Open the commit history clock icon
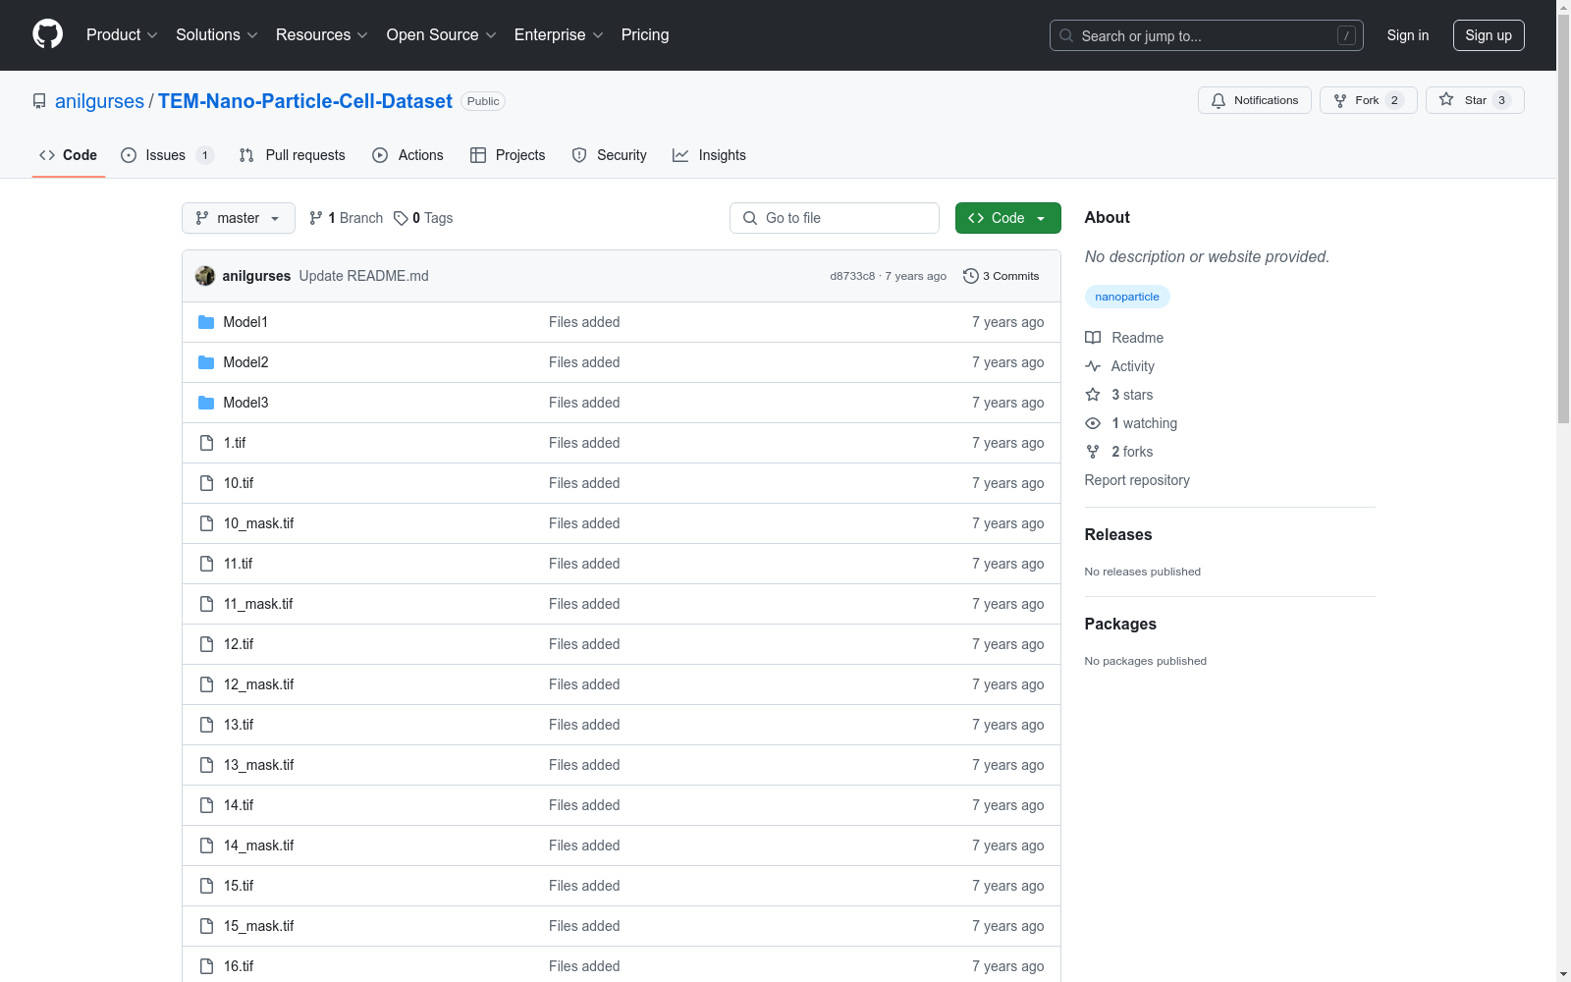The height and width of the screenshot is (982, 1571). 971,276
